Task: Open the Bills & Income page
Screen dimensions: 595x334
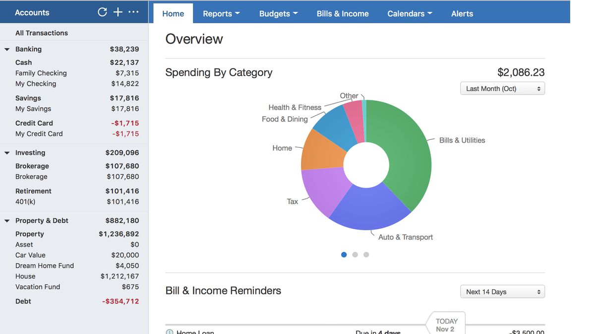Action: point(343,13)
